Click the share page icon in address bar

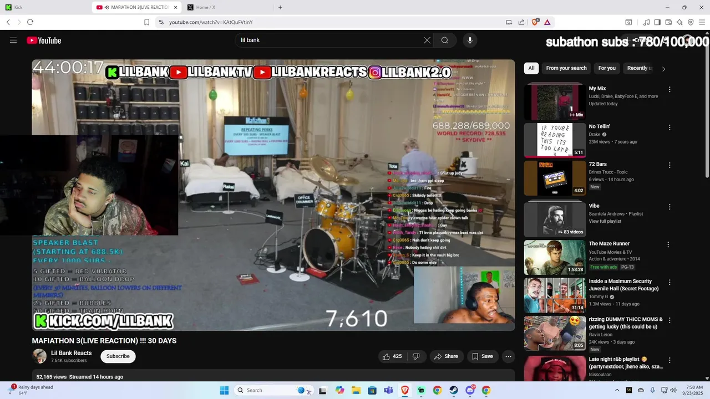point(521,22)
